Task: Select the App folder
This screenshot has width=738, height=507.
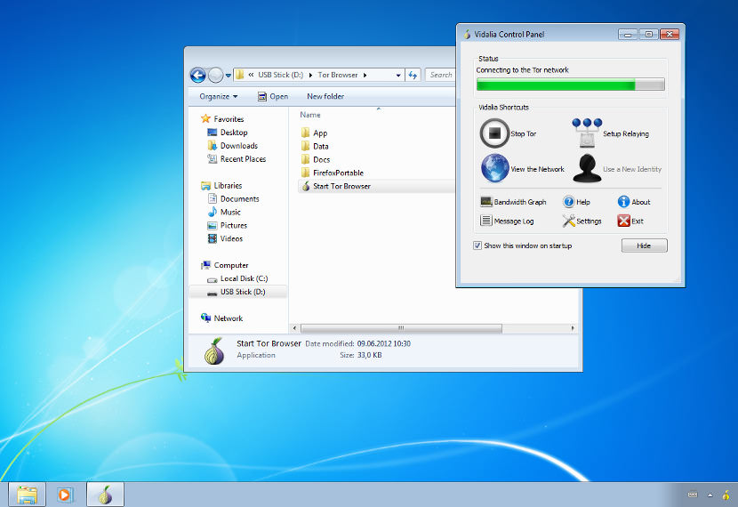Action: [x=315, y=133]
